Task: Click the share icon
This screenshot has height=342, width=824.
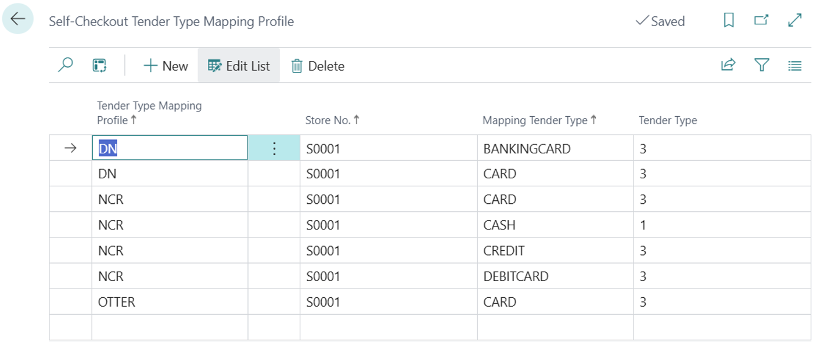Action: (x=728, y=66)
